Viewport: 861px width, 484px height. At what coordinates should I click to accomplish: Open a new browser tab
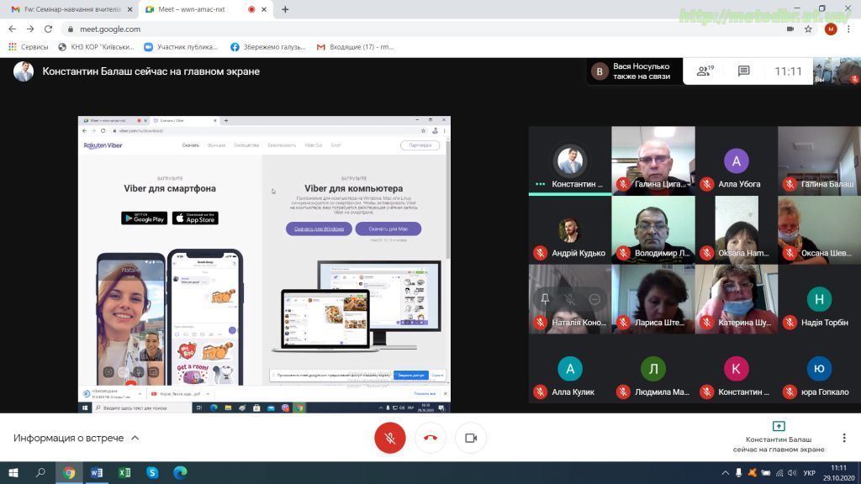(285, 9)
